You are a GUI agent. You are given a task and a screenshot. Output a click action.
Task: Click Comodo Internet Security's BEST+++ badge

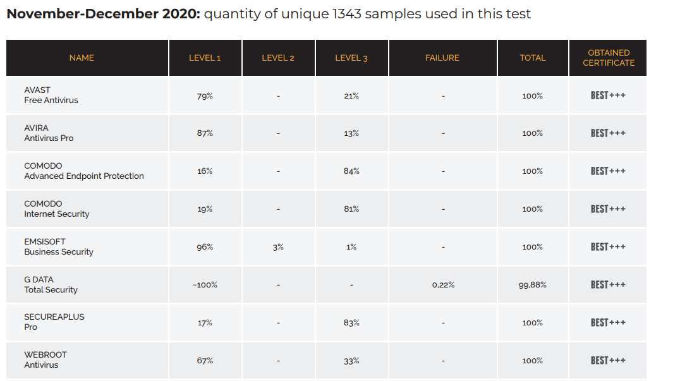tap(608, 209)
